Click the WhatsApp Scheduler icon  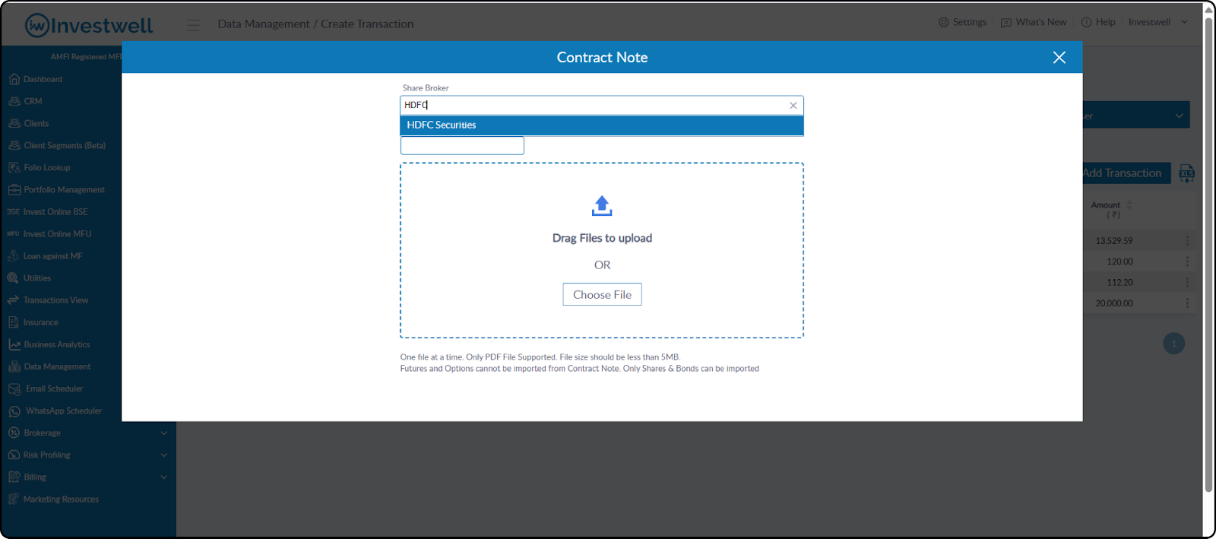point(14,411)
